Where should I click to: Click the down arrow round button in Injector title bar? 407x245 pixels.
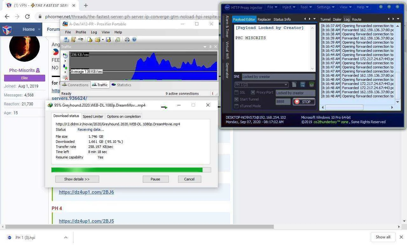coord(381,7)
